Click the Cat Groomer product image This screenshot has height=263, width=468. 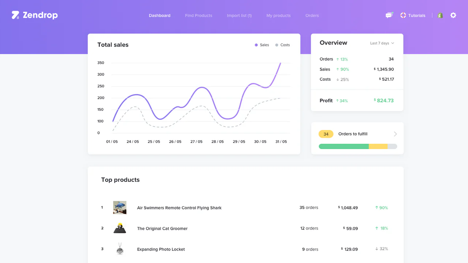pos(120,228)
